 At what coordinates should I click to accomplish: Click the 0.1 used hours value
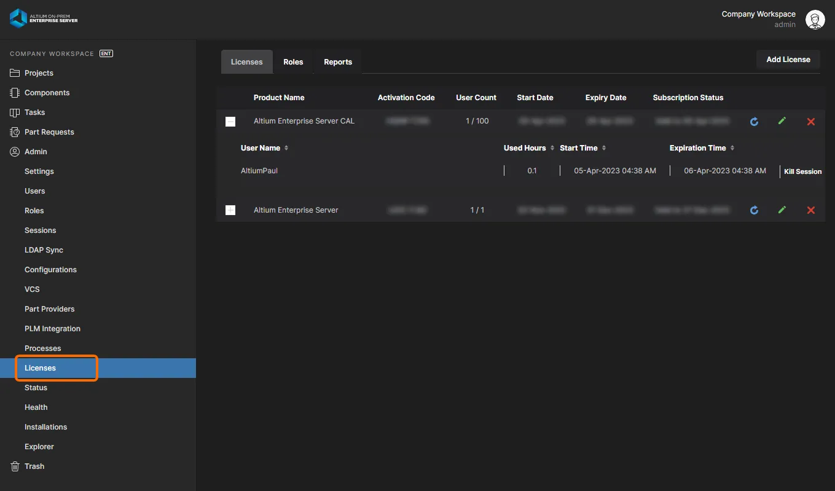(x=532, y=171)
